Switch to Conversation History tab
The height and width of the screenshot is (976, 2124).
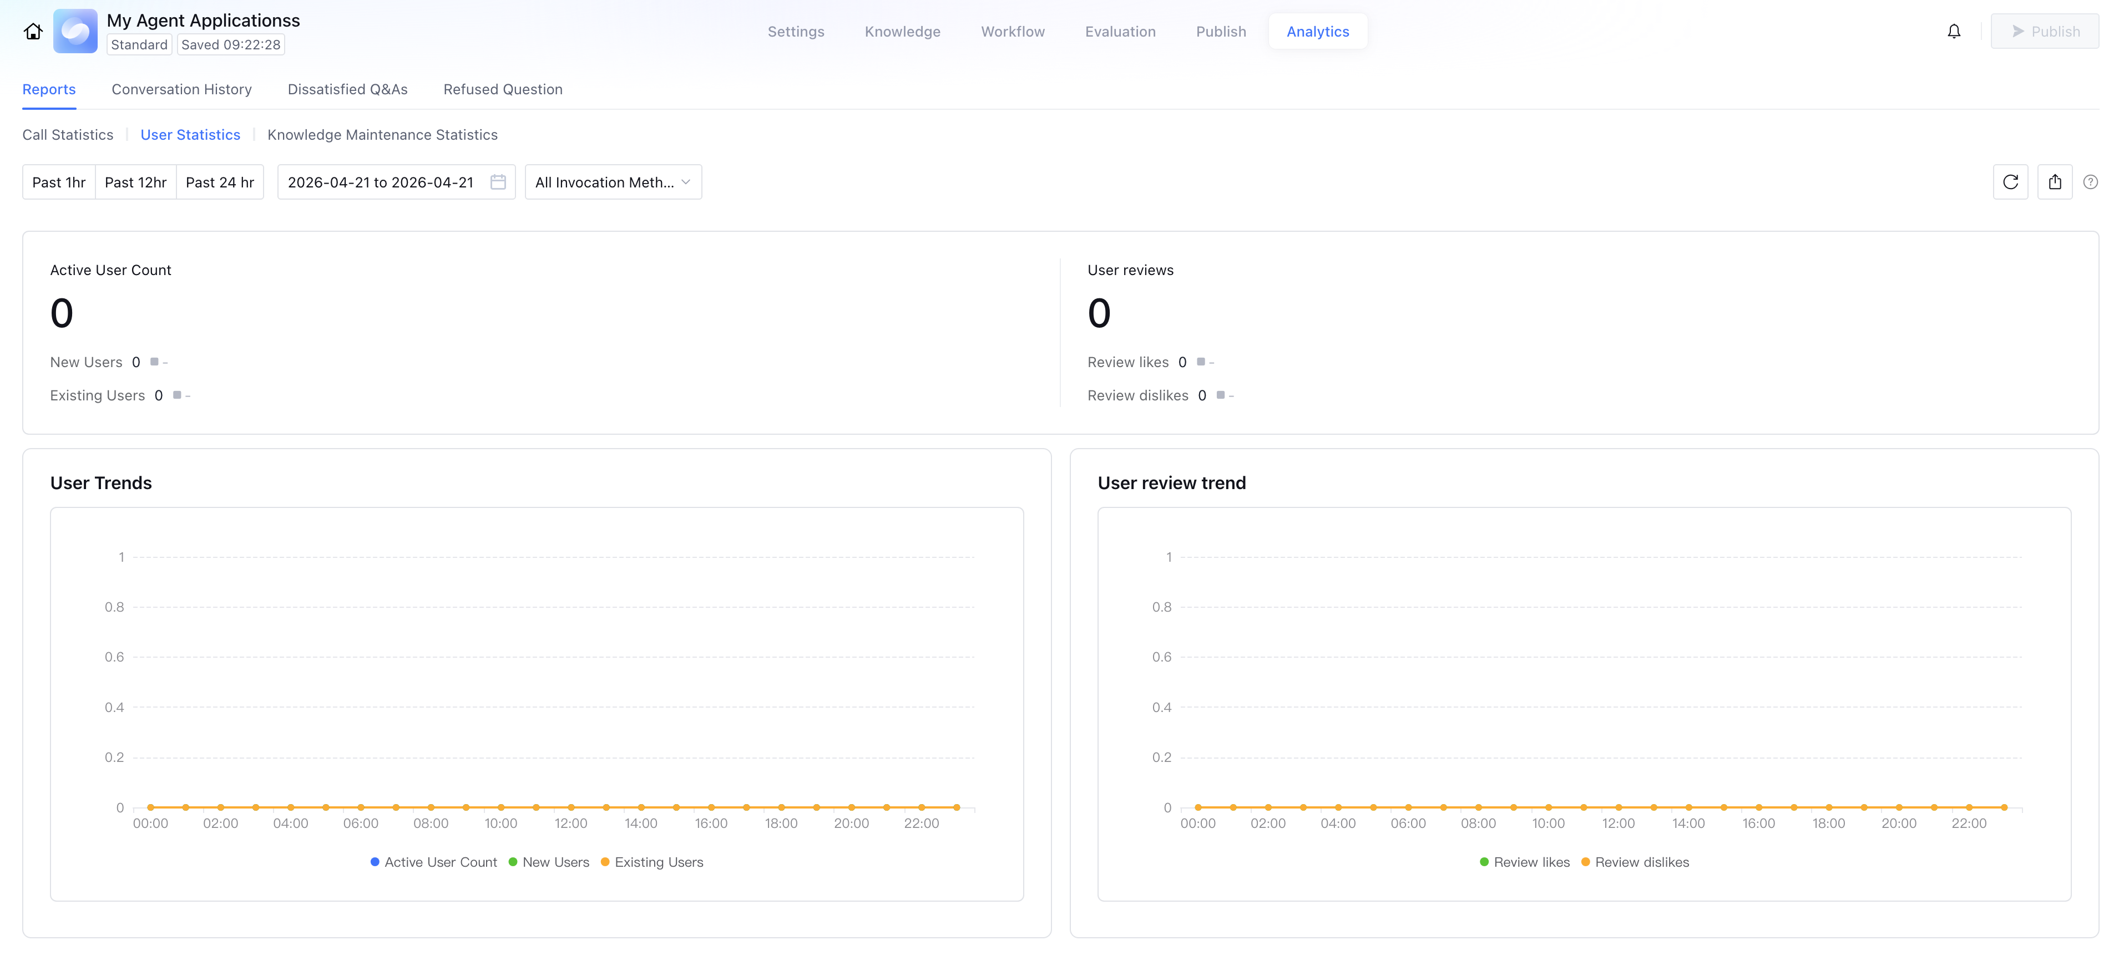pyautogui.click(x=181, y=89)
